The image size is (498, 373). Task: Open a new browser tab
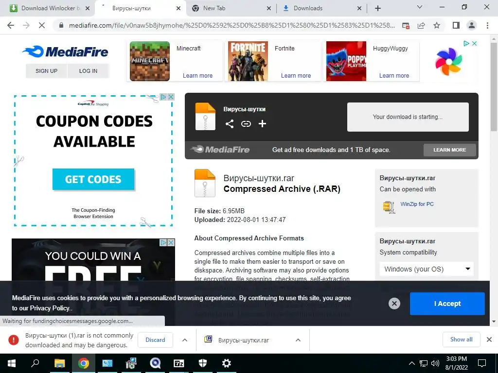pos(377,8)
